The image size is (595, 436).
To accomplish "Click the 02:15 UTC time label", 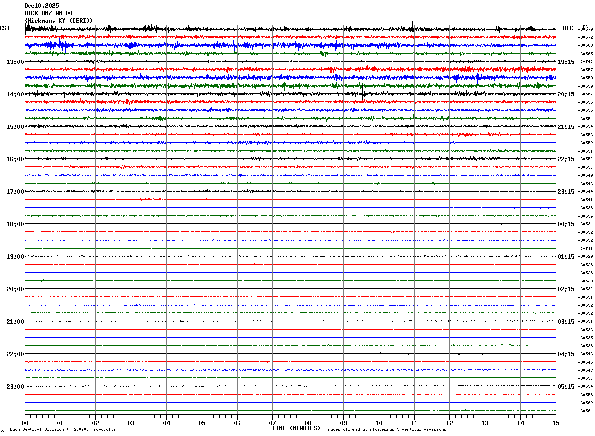I will 566,289.
